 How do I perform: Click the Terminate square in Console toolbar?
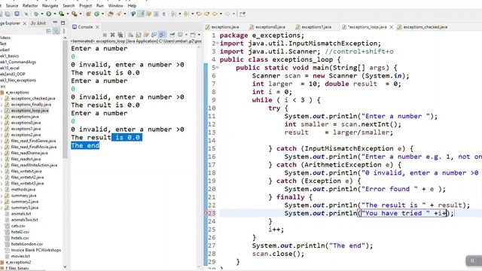(105, 35)
